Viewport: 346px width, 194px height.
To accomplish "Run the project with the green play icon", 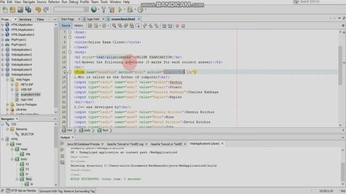I will tap(120, 10).
